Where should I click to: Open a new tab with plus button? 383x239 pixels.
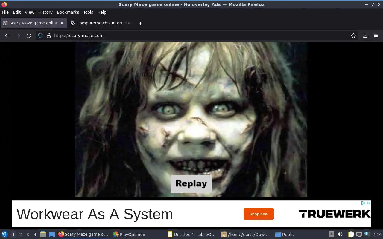pos(140,23)
